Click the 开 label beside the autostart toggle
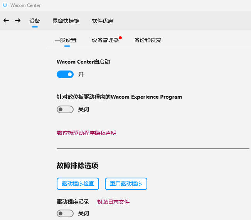 pos(81,74)
